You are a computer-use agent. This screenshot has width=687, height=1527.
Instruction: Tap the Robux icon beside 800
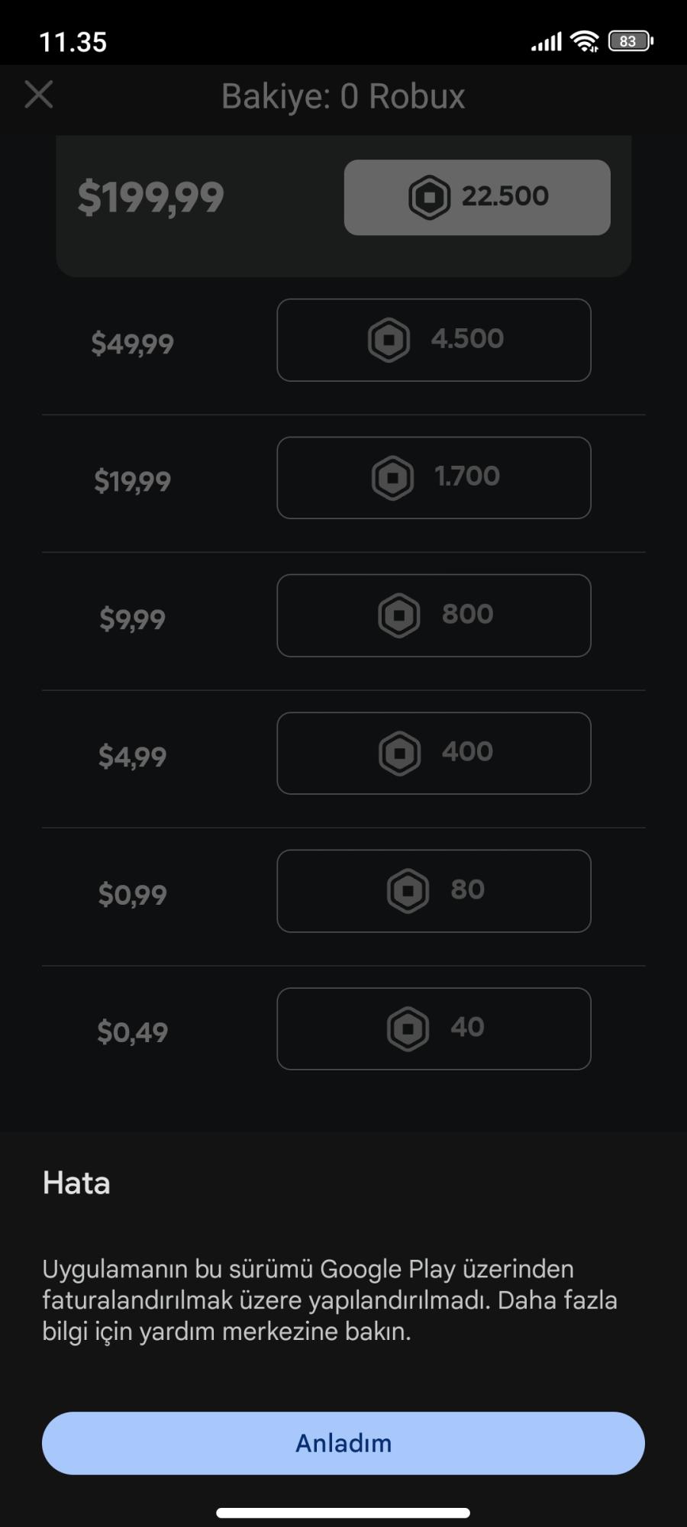(x=399, y=615)
